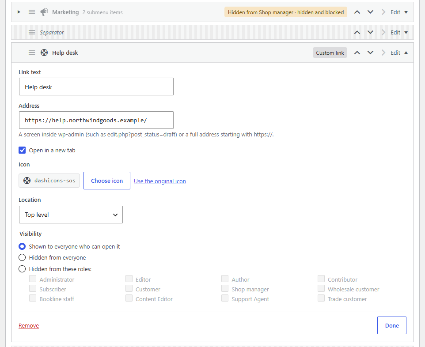Click the Done button

(392, 325)
